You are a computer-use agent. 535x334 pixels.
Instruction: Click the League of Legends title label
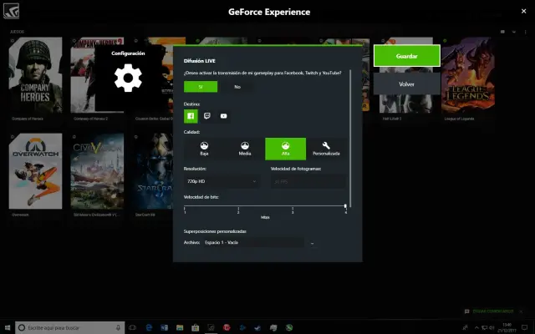coord(459,119)
